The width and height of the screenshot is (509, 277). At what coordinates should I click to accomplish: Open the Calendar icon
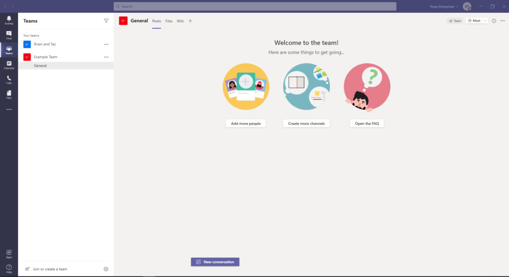9,65
